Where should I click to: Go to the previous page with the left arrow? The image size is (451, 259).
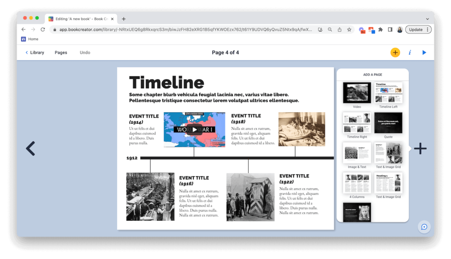[x=30, y=148]
